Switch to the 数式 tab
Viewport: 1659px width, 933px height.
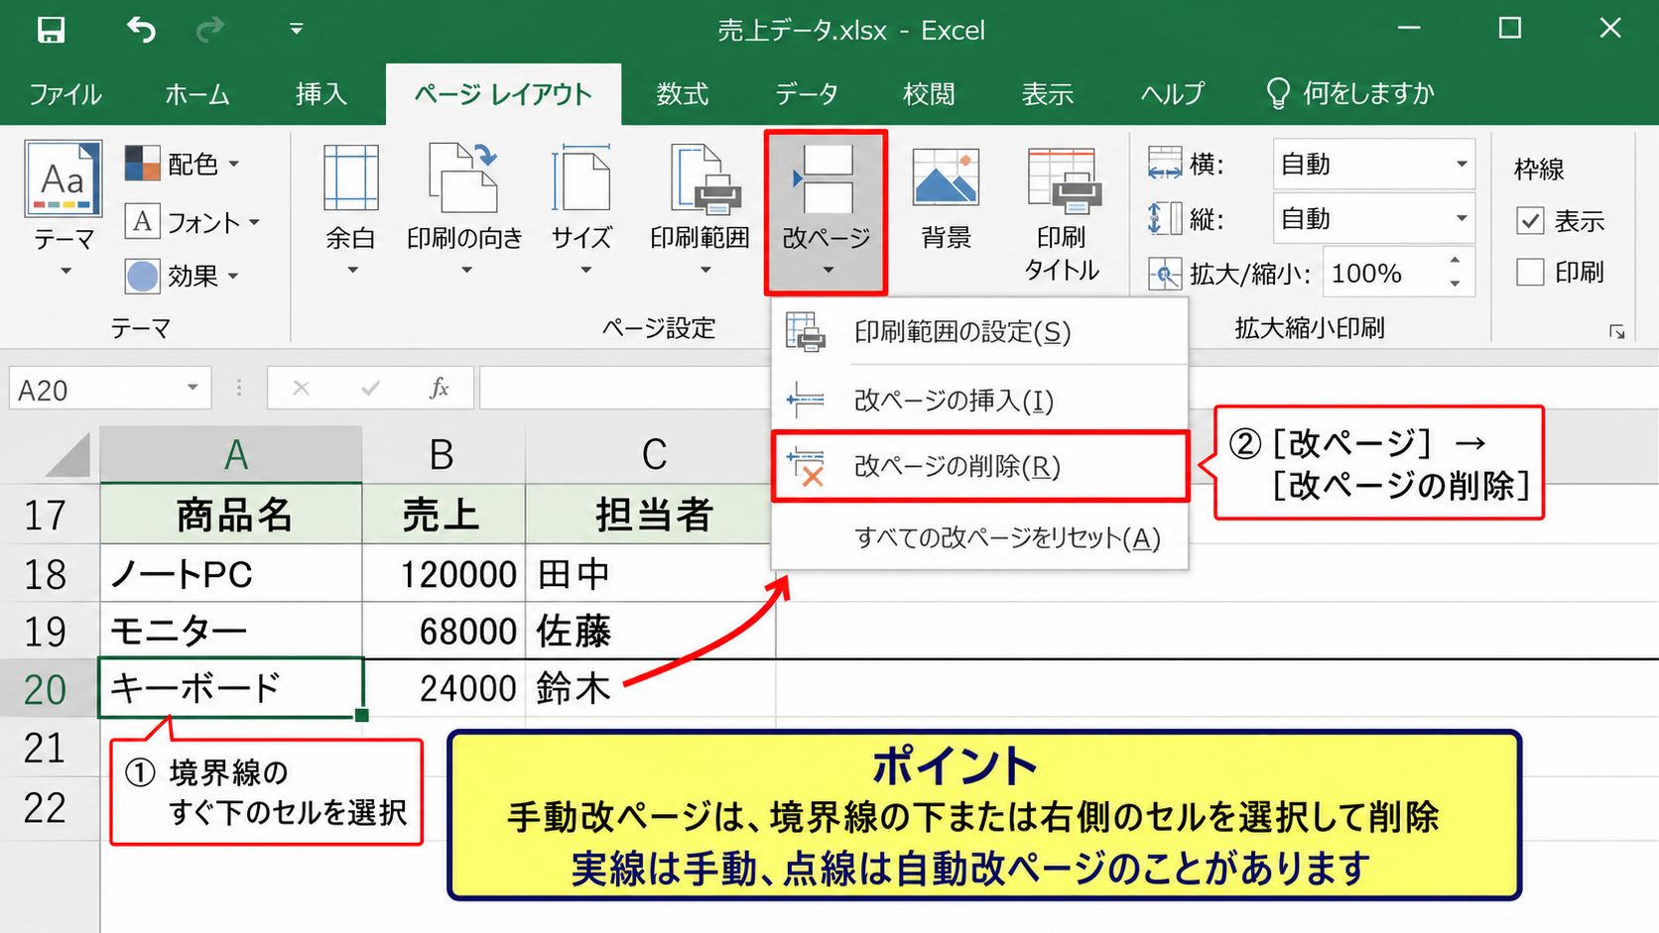[683, 94]
